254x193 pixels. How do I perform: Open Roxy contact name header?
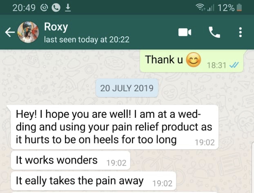tap(56, 27)
